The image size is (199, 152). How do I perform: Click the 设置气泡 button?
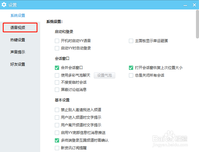click(105, 75)
